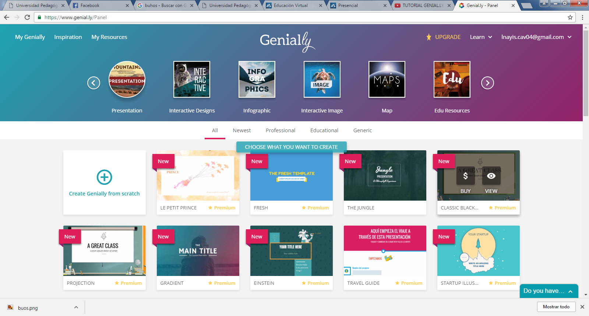
Task: Switch to the TUTORIAL GENIALLY browser tab
Action: (423, 6)
